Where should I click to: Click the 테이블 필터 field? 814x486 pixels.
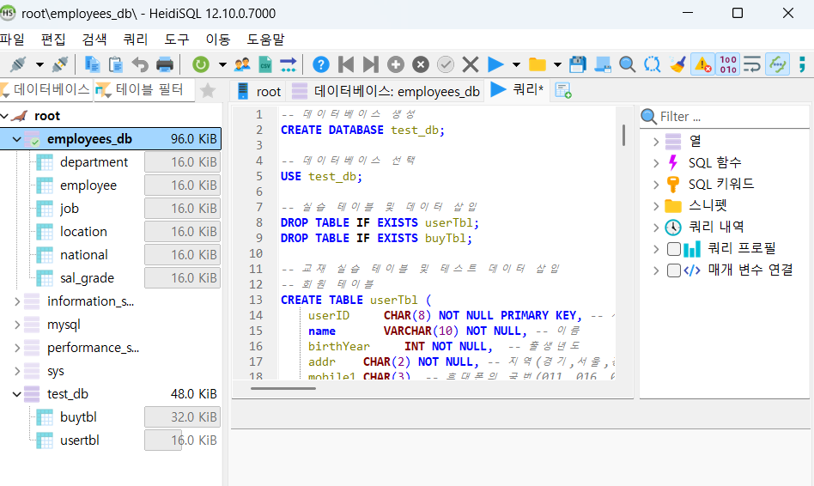click(x=144, y=90)
